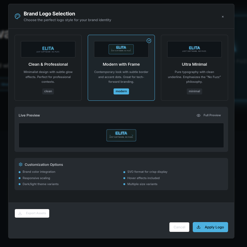Click the checkmark on Modern with Frame
Image resolution: width=247 pixels, height=247 pixels.
(x=149, y=41)
